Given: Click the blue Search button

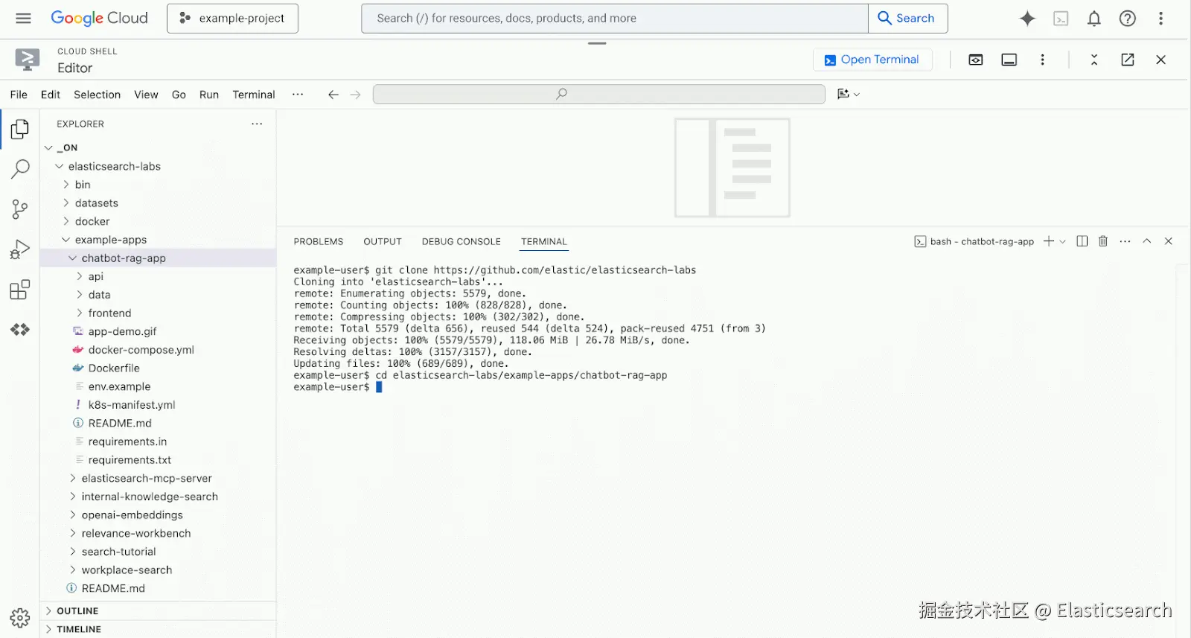Looking at the screenshot, I should pyautogui.click(x=907, y=19).
